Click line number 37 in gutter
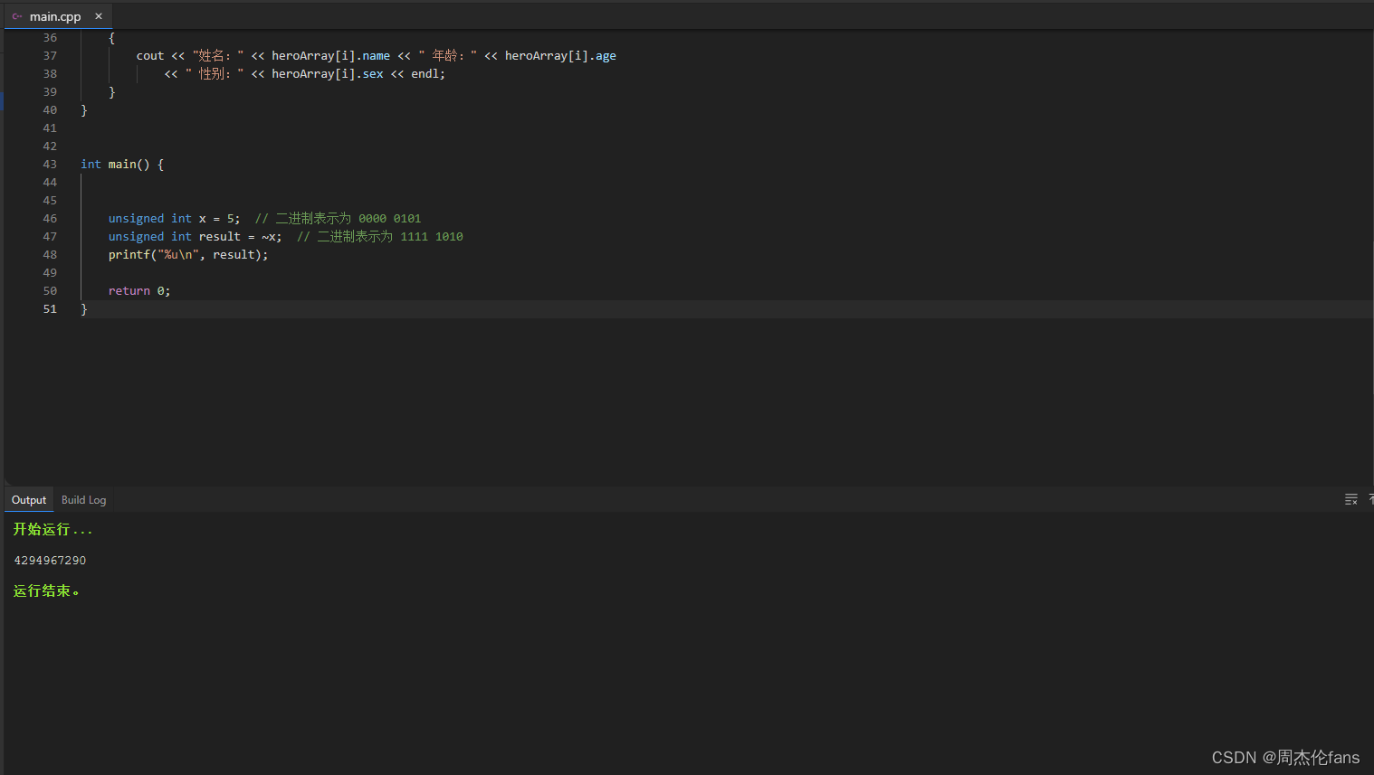The width and height of the screenshot is (1374, 775). pyautogui.click(x=50, y=56)
